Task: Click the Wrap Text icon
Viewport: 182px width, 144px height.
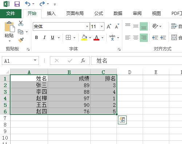Action: tap(174, 26)
